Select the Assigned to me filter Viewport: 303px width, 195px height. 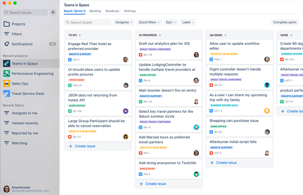[x=24, y=113]
